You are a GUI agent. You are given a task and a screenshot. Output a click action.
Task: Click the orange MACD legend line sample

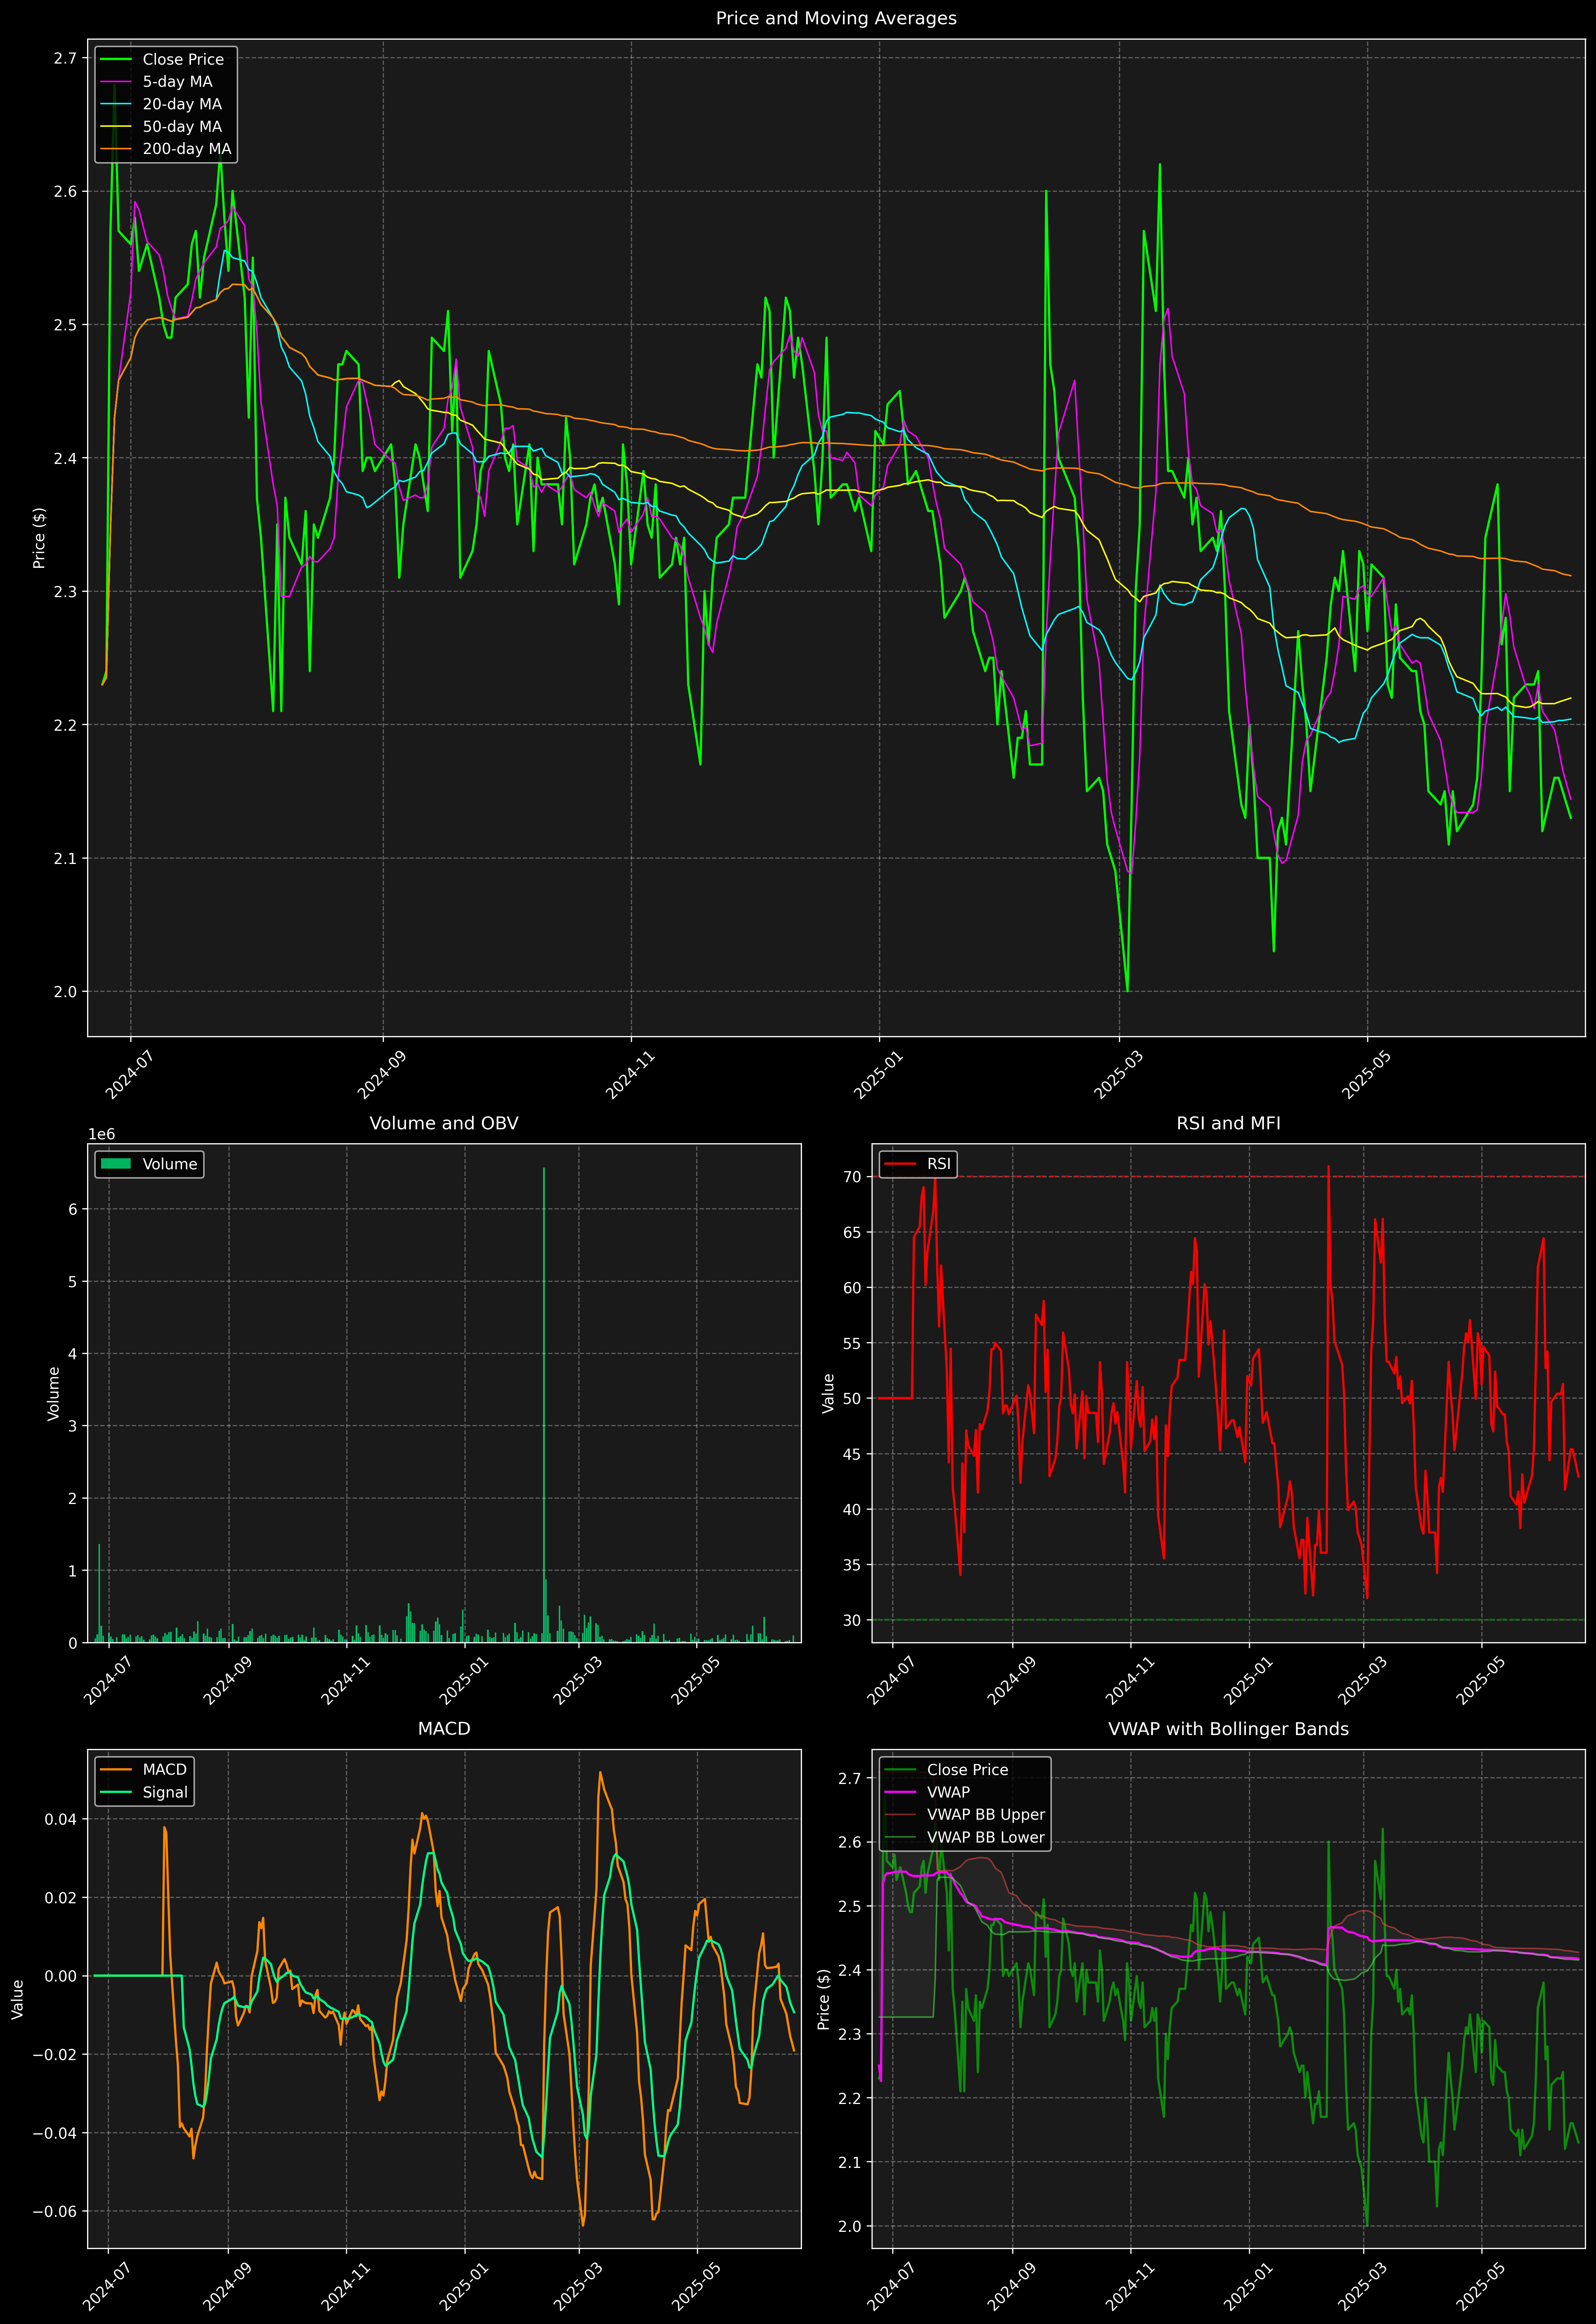[116, 1770]
